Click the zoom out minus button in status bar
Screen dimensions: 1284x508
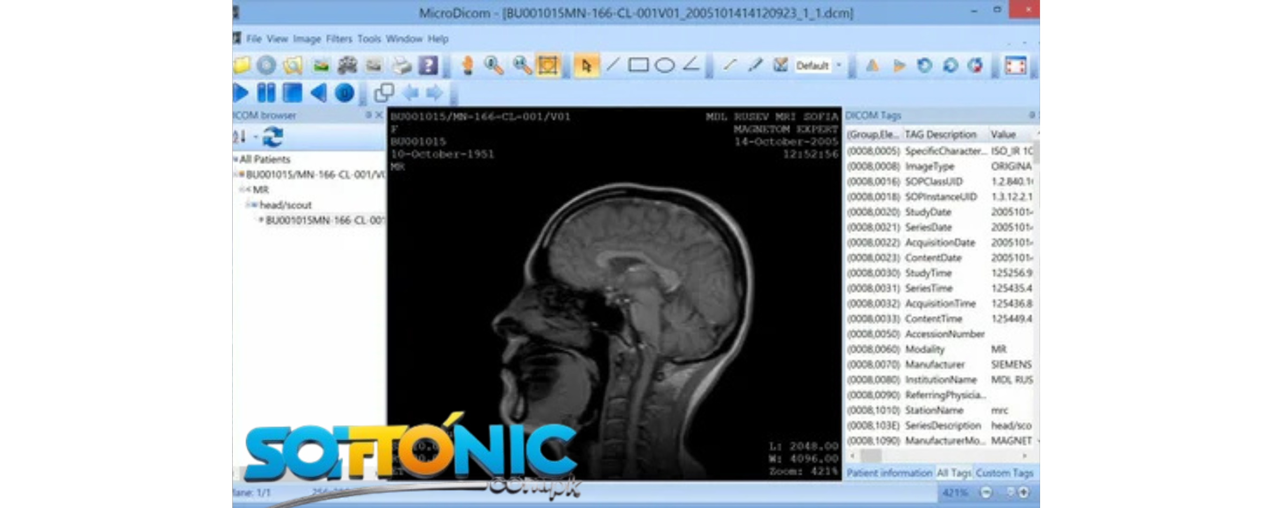(x=987, y=492)
